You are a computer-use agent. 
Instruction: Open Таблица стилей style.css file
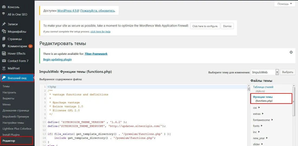[x=263, y=87]
